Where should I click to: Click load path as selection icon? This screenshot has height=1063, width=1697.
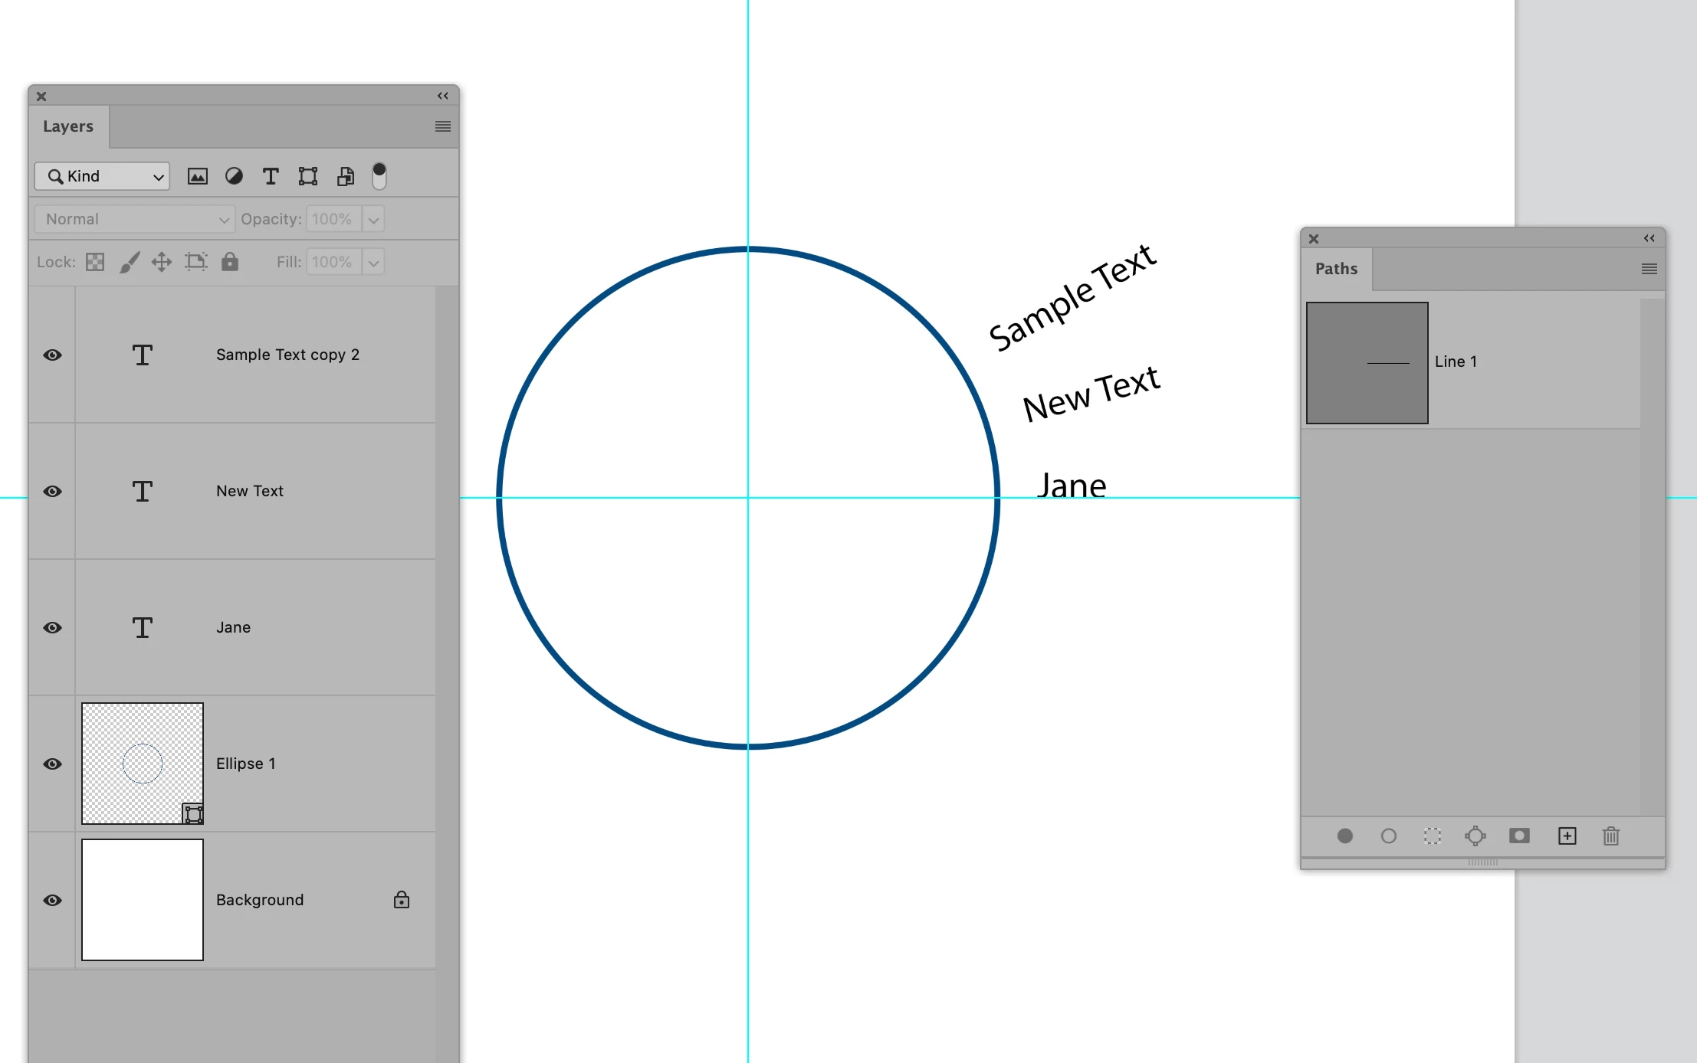click(x=1432, y=836)
